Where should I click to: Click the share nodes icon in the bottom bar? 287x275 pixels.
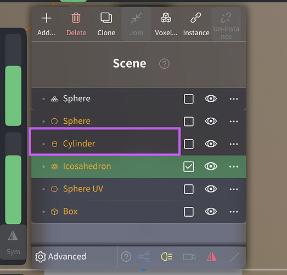[x=144, y=256]
